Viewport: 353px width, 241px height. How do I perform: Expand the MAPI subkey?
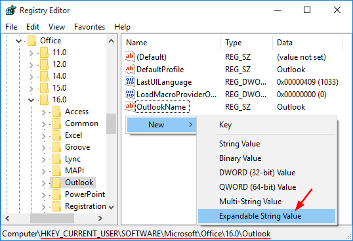coord(44,171)
